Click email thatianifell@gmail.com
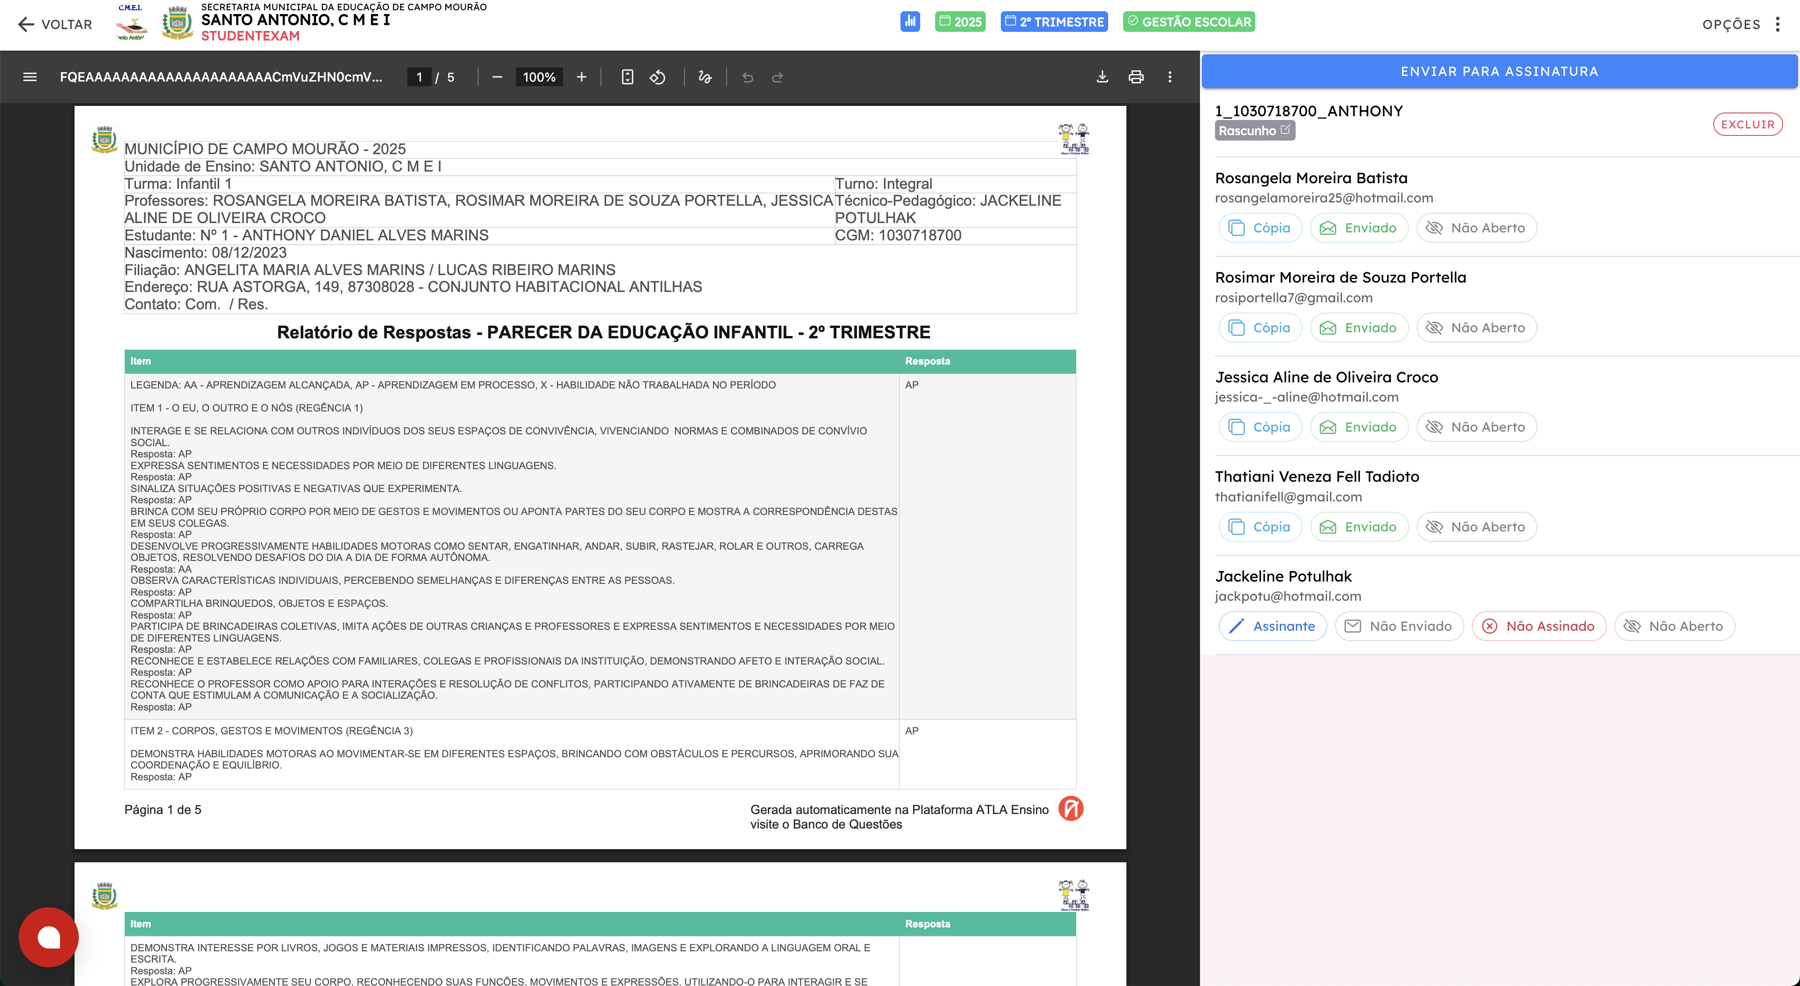Viewport: 1800px width, 986px height. pyautogui.click(x=1288, y=497)
